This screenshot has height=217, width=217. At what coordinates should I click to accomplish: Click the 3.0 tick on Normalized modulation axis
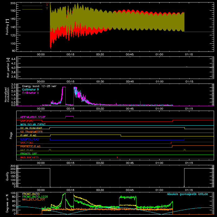13,85
